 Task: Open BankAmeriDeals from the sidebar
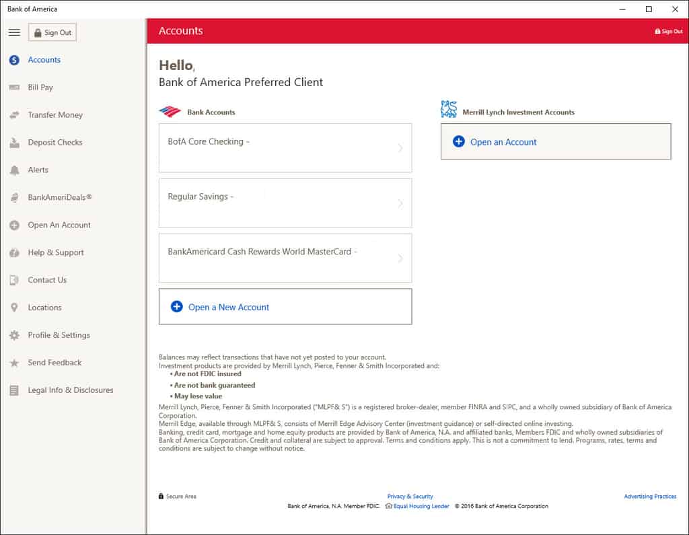coord(59,198)
